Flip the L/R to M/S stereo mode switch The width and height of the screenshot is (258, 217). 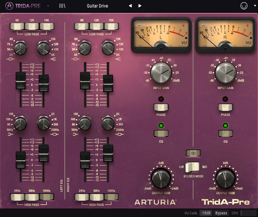pos(193,167)
